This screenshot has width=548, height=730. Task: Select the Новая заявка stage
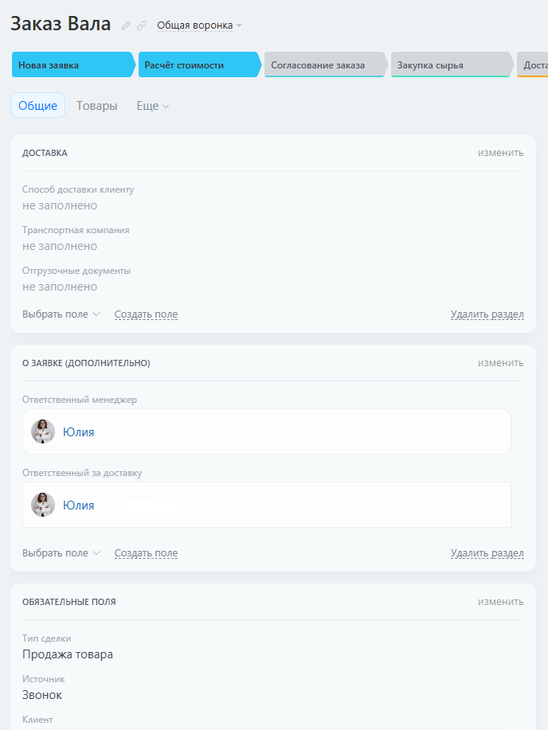point(73,64)
